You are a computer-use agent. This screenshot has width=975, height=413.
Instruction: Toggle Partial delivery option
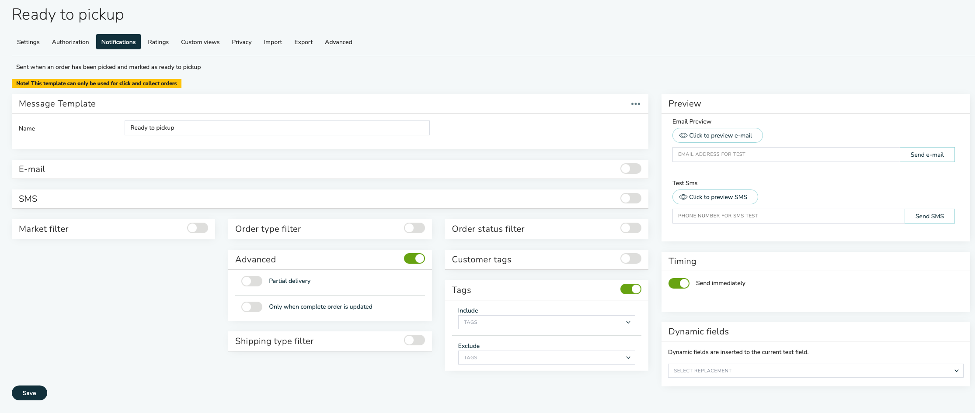[252, 281]
